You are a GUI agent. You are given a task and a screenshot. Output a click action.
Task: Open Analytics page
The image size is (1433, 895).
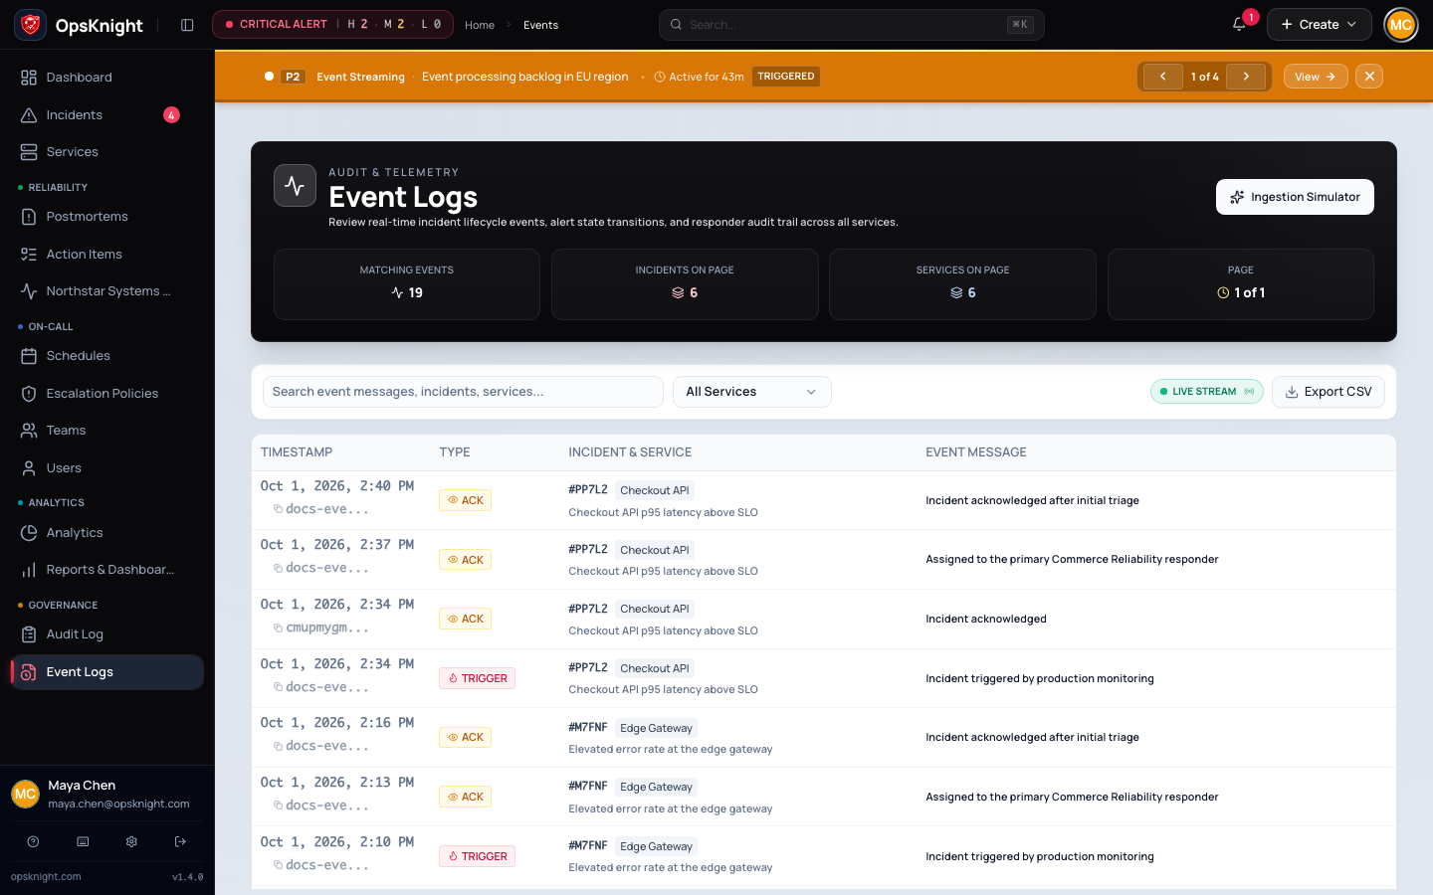(107, 533)
